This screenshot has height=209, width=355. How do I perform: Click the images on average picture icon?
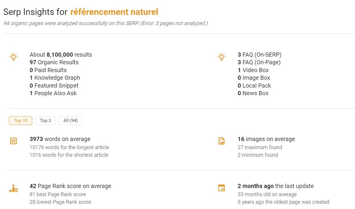point(222,141)
